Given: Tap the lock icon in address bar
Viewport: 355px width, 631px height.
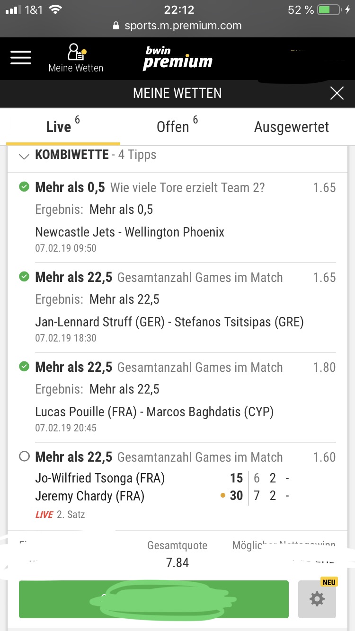Looking at the screenshot, I should coord(116,26).
